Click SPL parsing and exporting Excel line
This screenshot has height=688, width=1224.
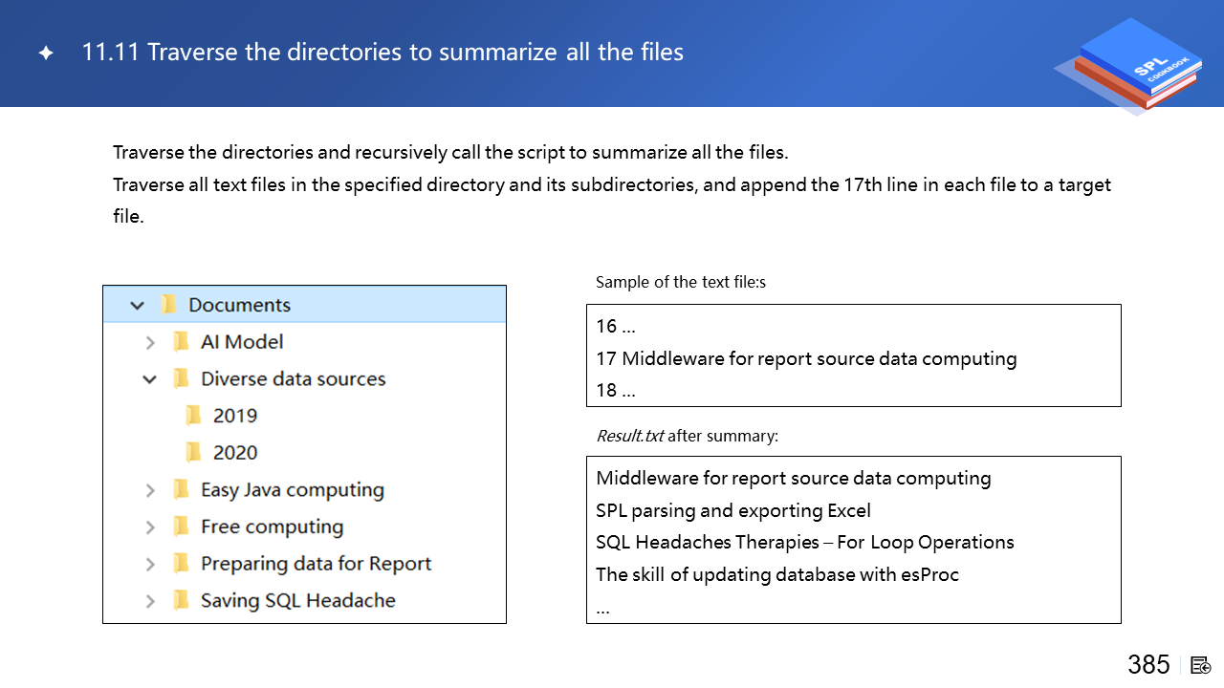[732, 510]
